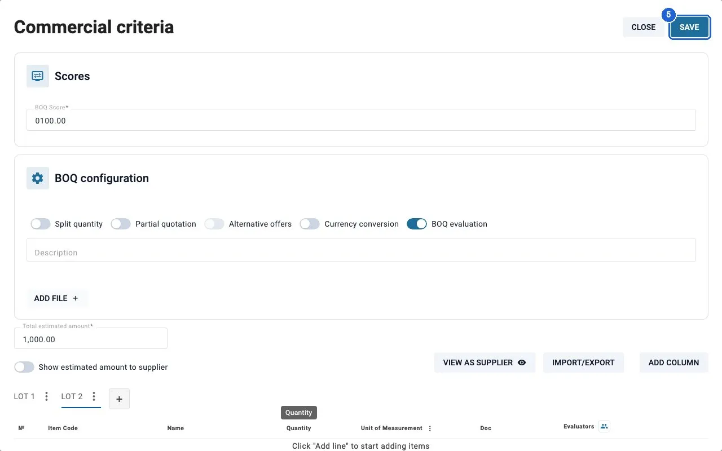This screenshot has height=451, width=722.
Task: Open Unit of Measurement column options
Action: pyautogui.click(x=430, y=428)
